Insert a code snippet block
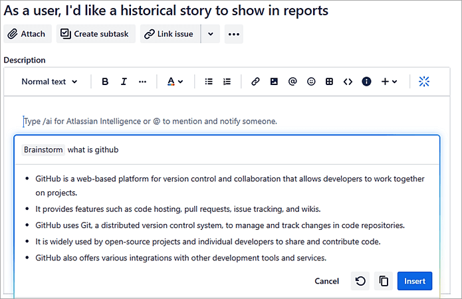The height and width of the screenshot is (299, 462). (x=348, y=82)
